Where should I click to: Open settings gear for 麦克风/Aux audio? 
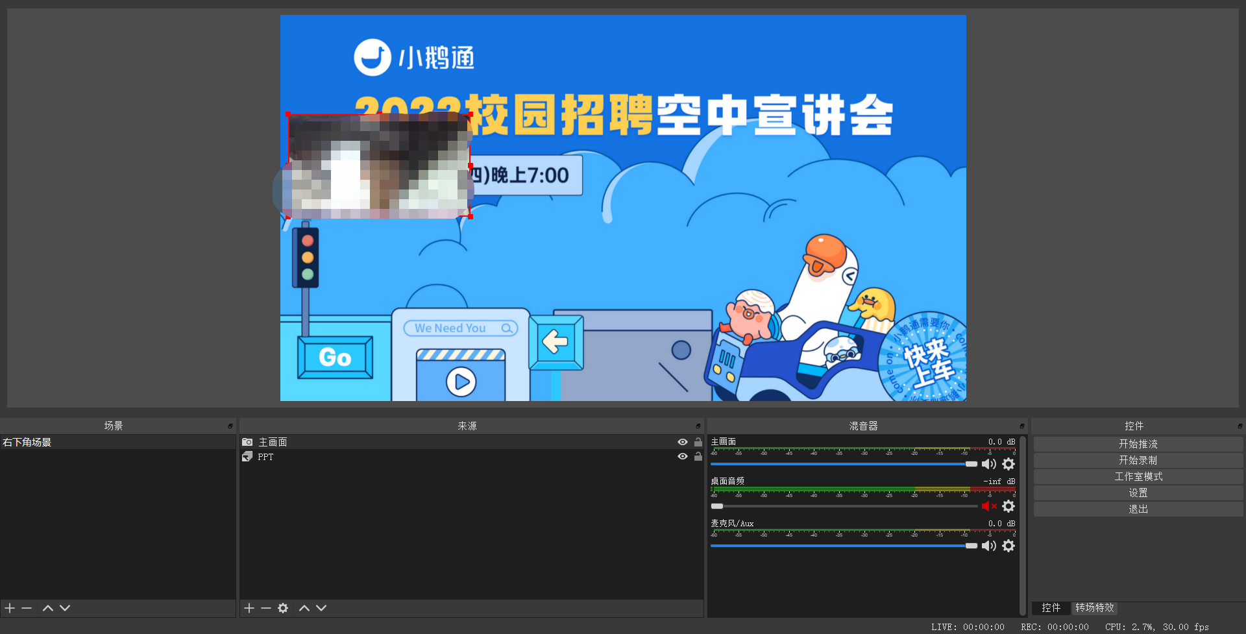(1008, 546)
